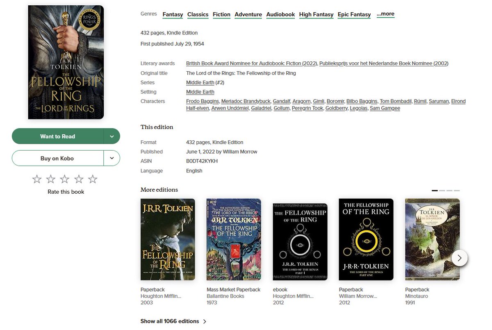Open Publieksprijs voor het Nederlandse Boek link

click(x=384, y=63)
